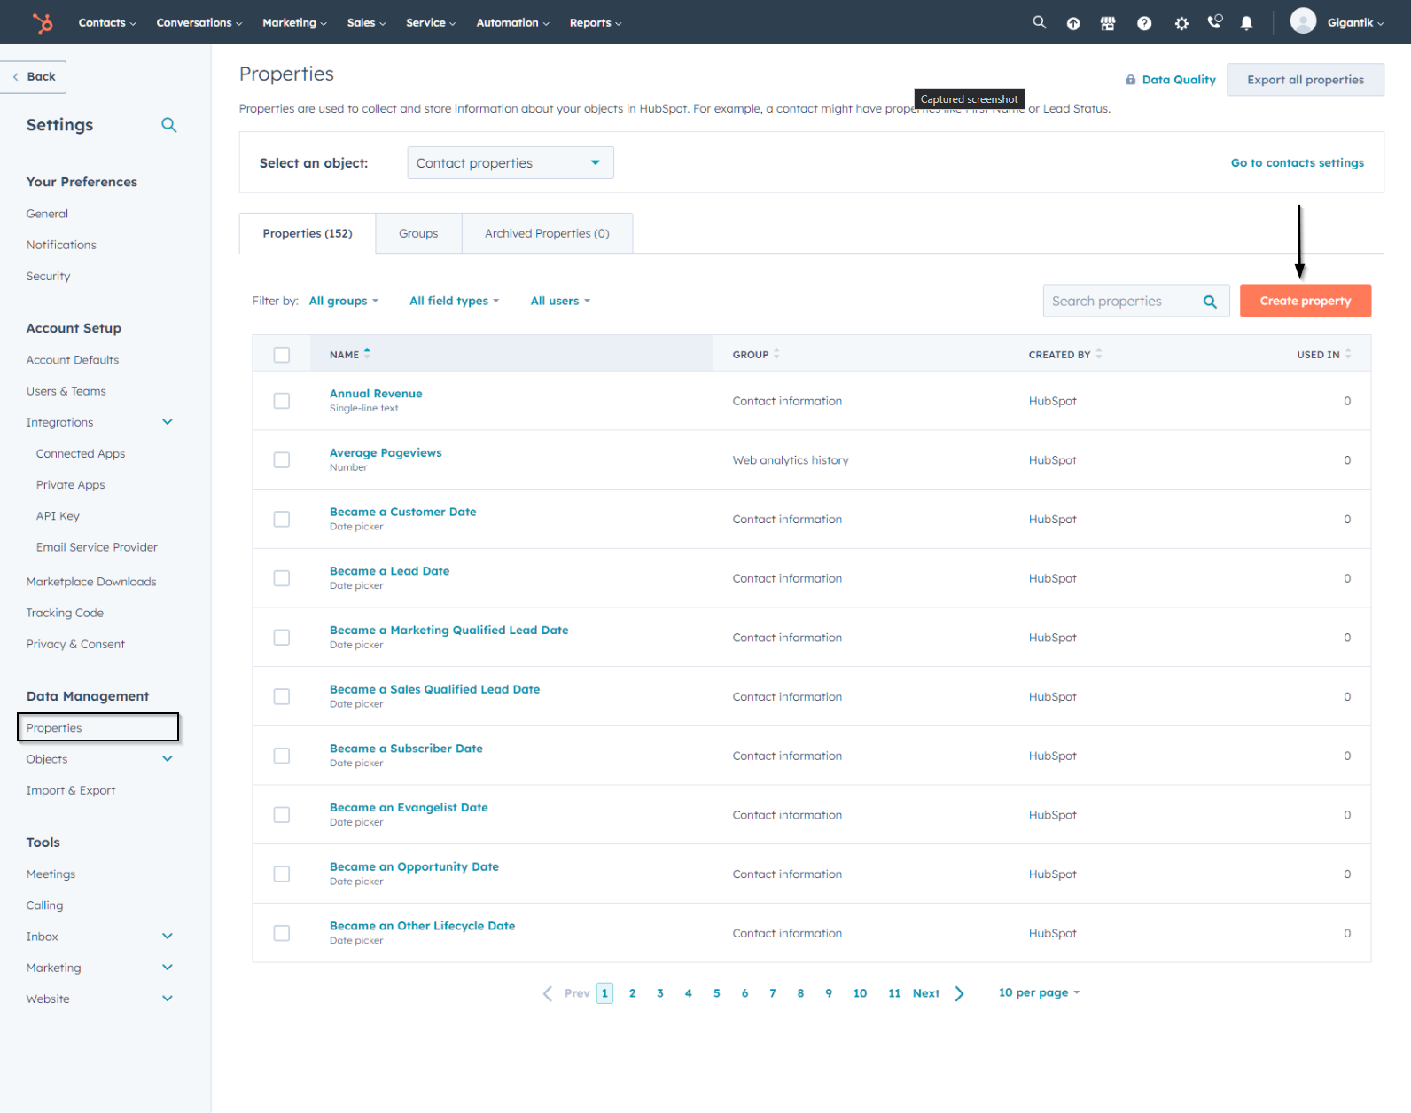The height and width of the screenshot is (1113, 1411).
Task: Click the upgrade arrow icon in top bar
Action: click(1073, 23)
